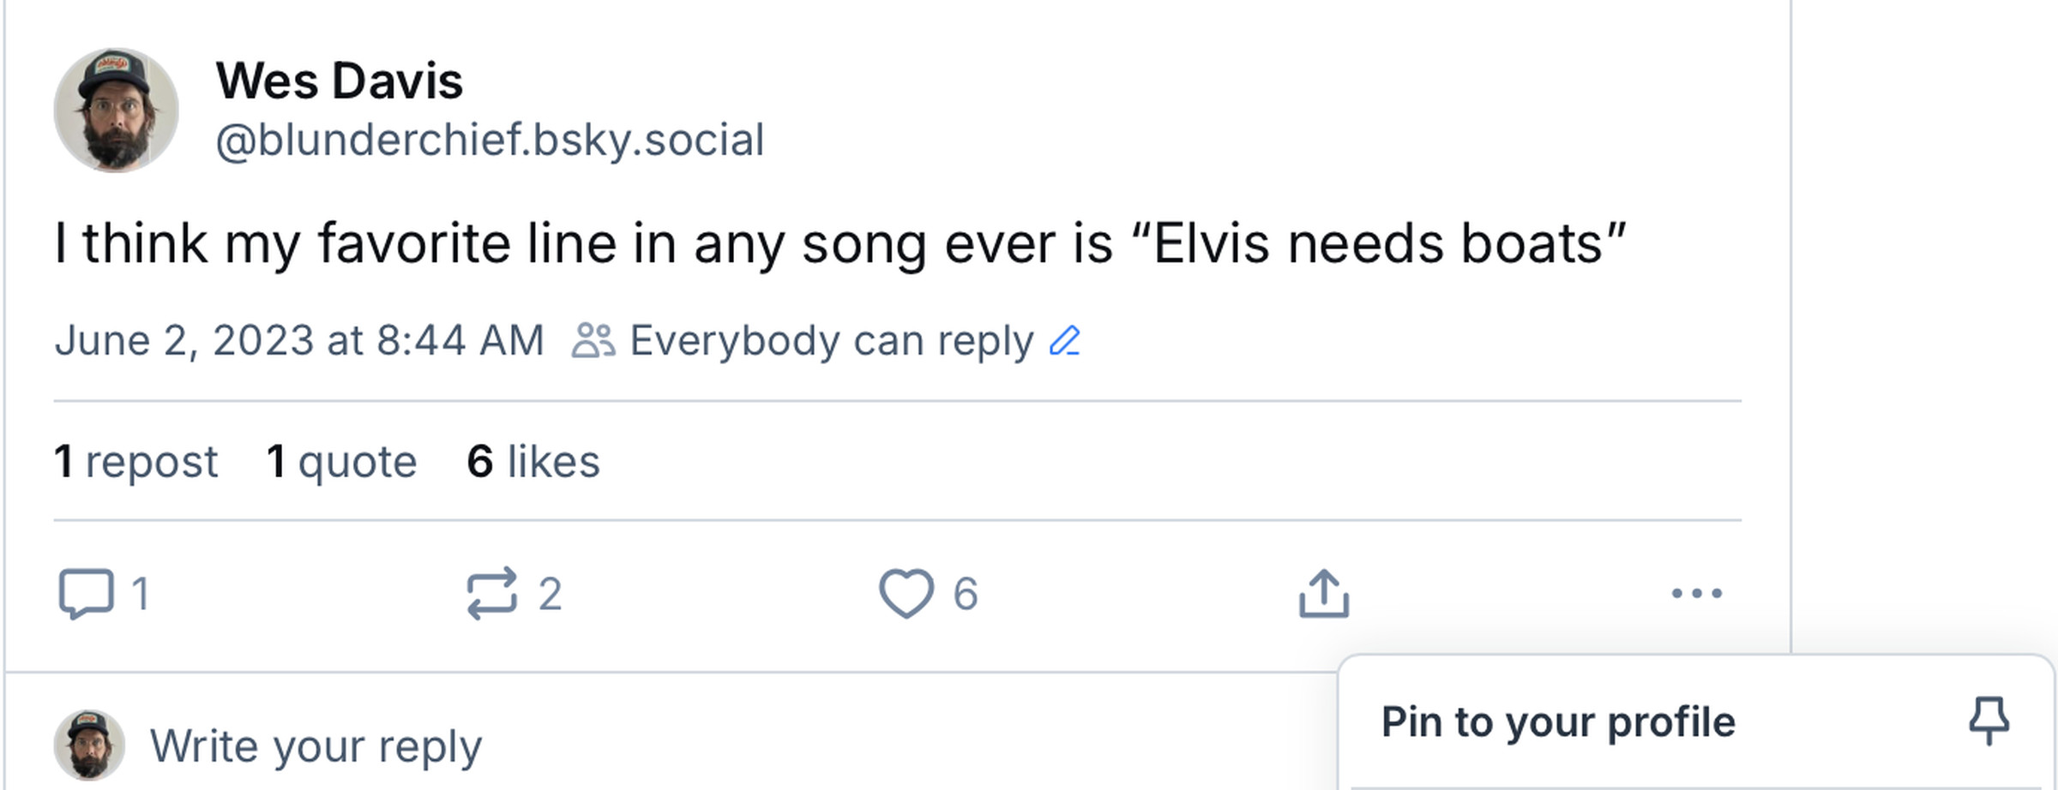Screen dimensions: 2058x790
Task: View who reposted via "1 repost"
Action: point(135,461)
